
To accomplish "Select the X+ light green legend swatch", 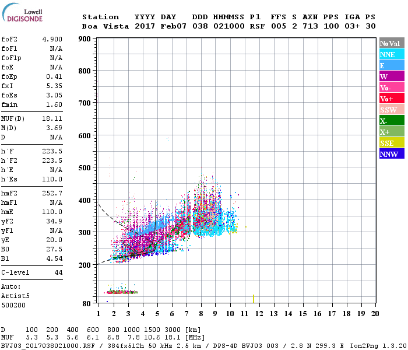I will coord(392,131).
